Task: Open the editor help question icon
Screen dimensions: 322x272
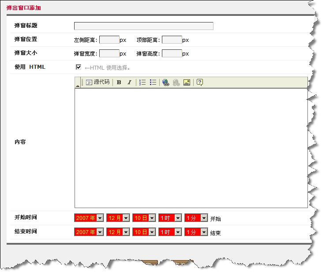Action: tap(200, 82)
